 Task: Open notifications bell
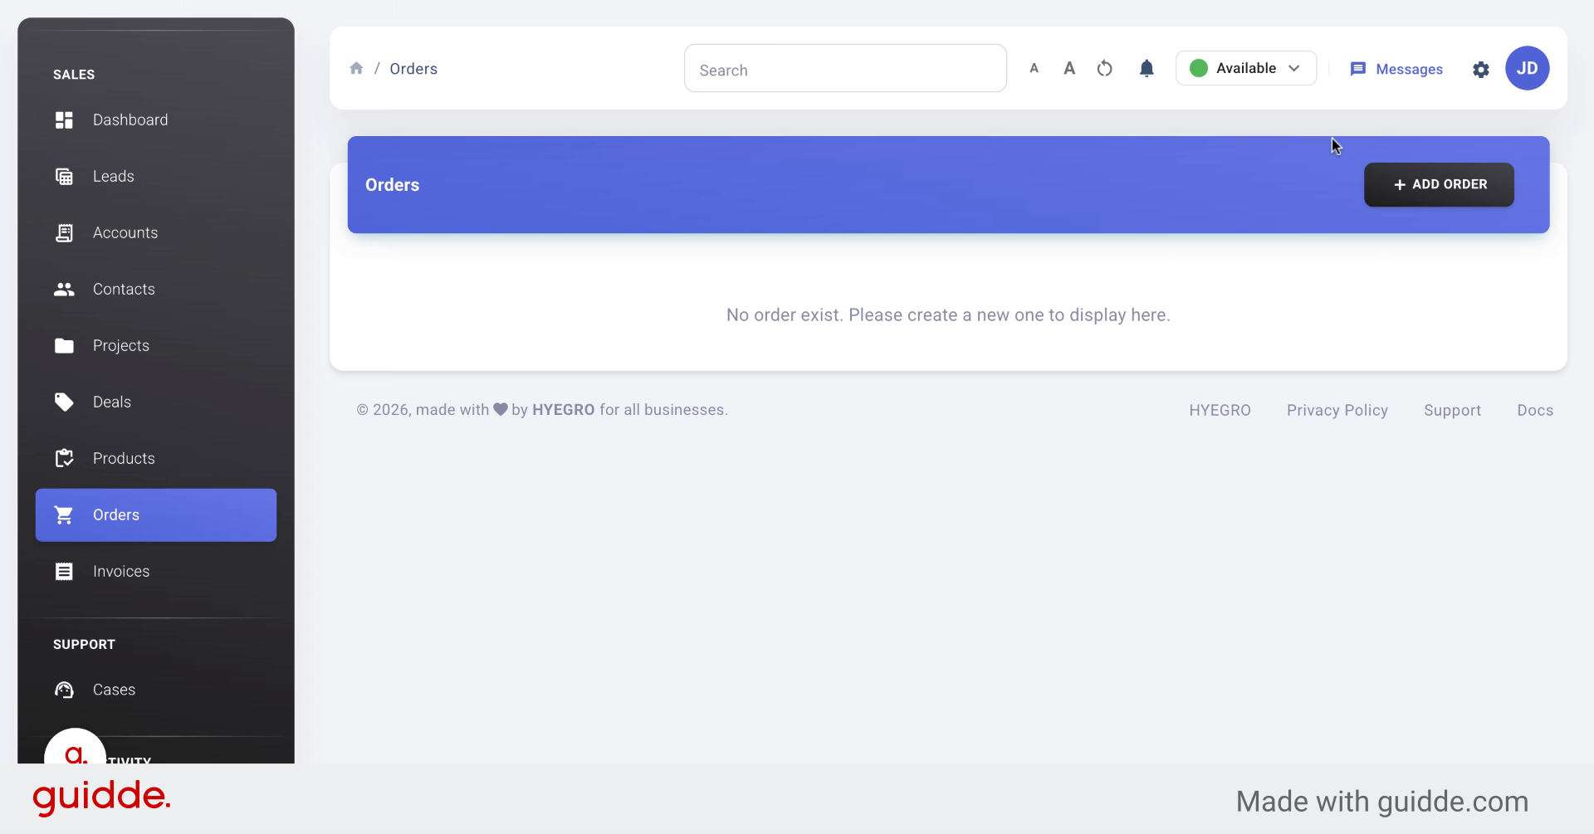point(1147,68)
